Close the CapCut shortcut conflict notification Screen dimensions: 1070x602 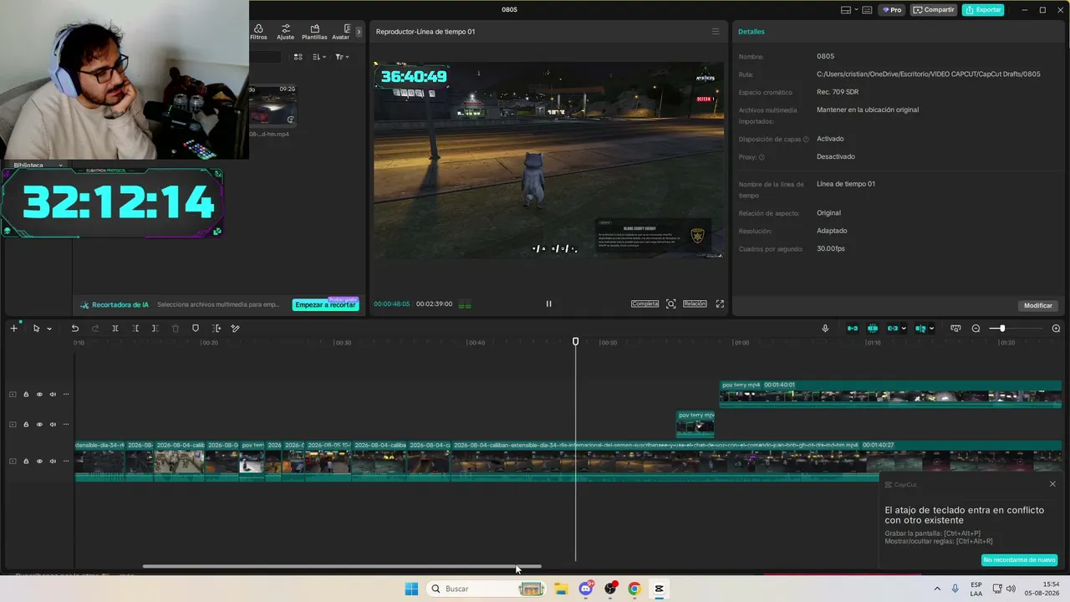1052,484
